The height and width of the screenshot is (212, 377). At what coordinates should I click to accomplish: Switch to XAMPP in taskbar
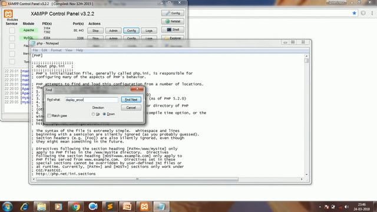144,207
